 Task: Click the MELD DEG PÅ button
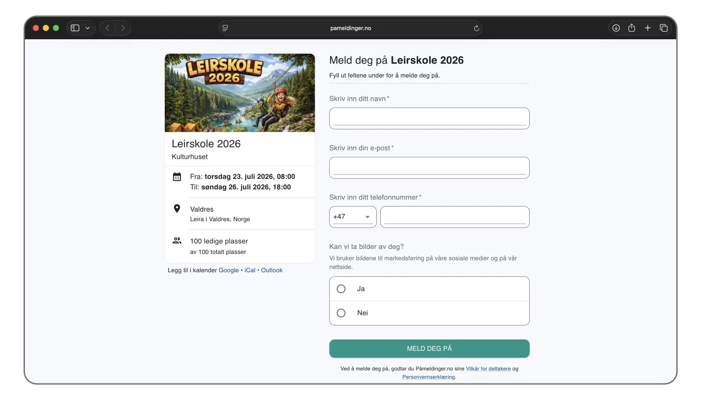pyautogui.click(x=429, y=349)
